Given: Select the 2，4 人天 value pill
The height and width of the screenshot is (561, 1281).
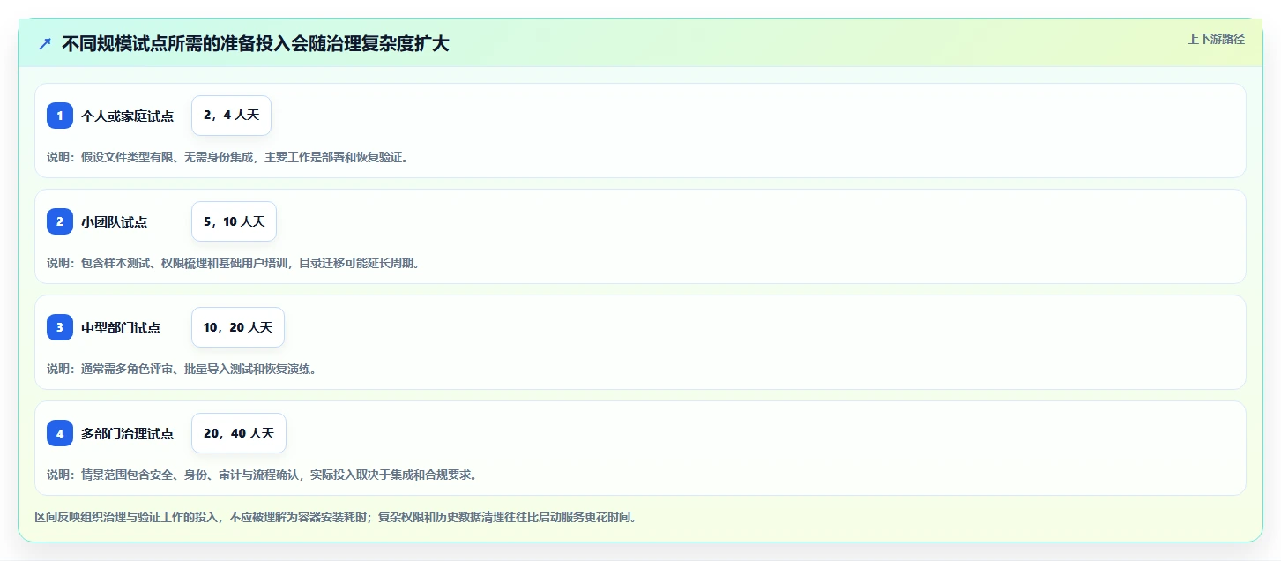Looking at the screenshot, I should pyautogui.click(x=231, y=116).
